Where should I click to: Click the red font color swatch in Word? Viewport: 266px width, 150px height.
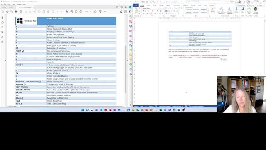coord(151,13)
